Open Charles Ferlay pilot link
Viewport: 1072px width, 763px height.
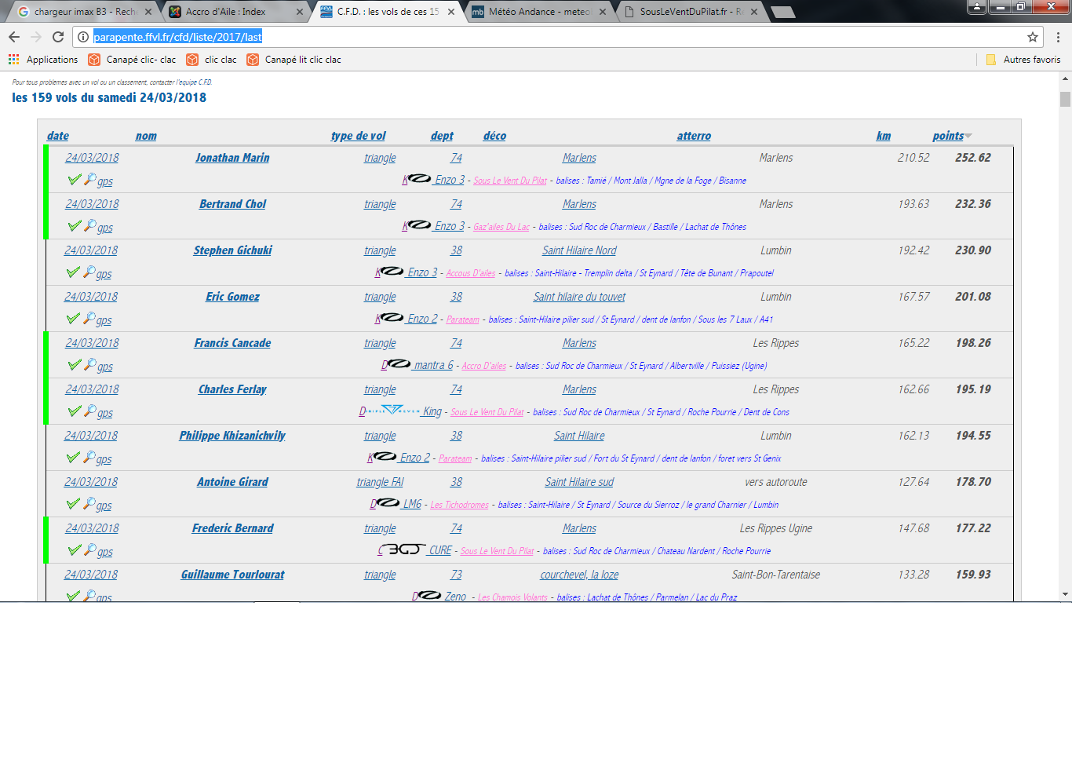[232, 389]
